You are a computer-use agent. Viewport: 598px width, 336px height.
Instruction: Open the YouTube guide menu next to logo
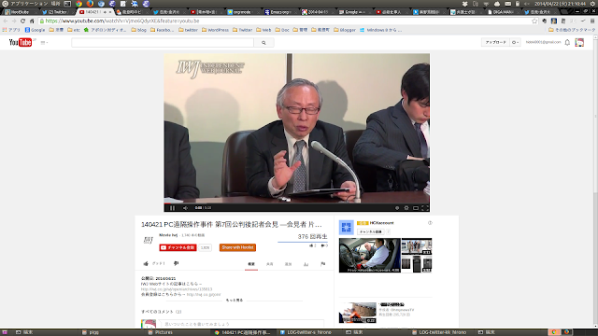pyautogui.click(x=44, y=43)
